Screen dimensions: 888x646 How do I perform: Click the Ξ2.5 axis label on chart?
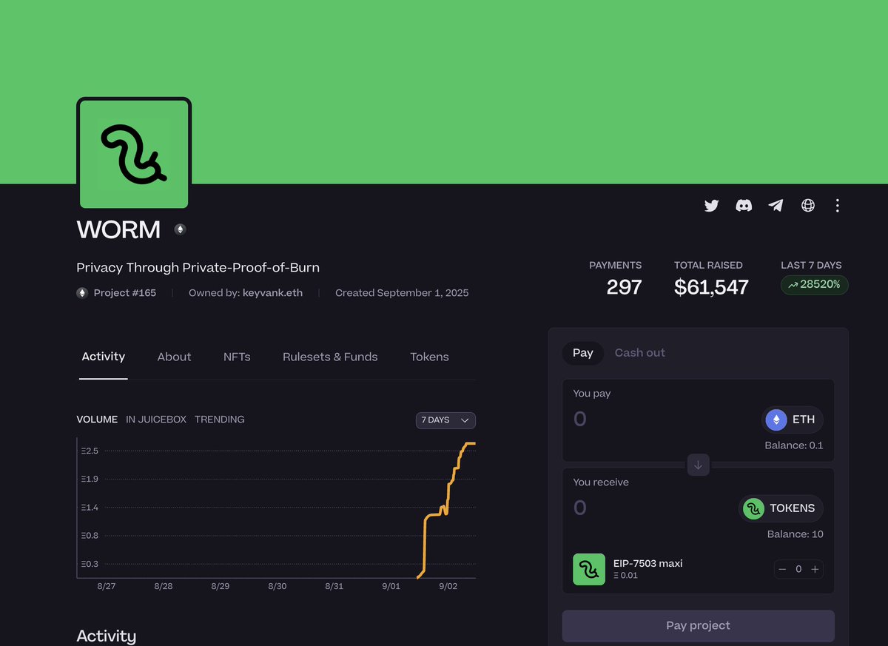[90, 451]
